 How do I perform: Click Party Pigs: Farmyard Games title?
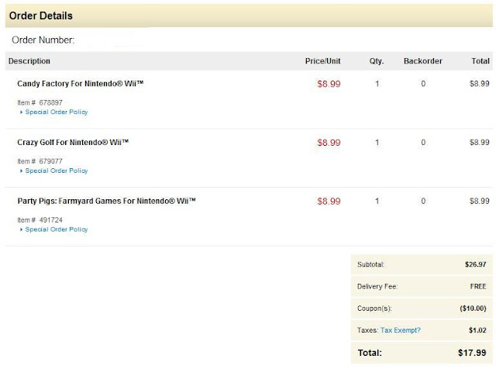(x=106, y=201)
